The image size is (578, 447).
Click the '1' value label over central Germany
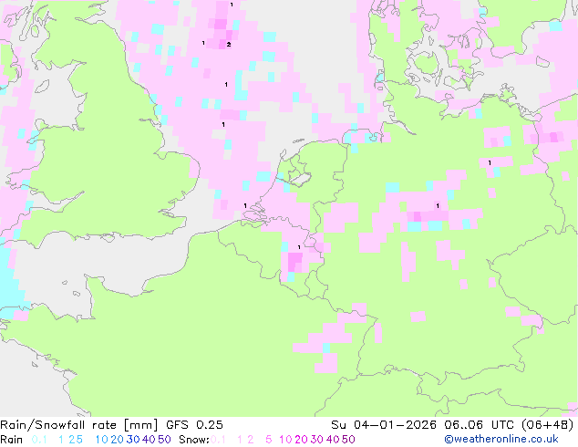(x=438, y=205)
